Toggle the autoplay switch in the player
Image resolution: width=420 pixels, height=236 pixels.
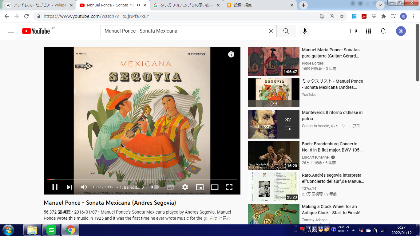tap(155, 187)
